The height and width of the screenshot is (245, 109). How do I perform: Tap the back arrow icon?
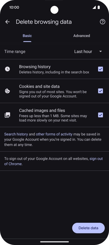7,22
